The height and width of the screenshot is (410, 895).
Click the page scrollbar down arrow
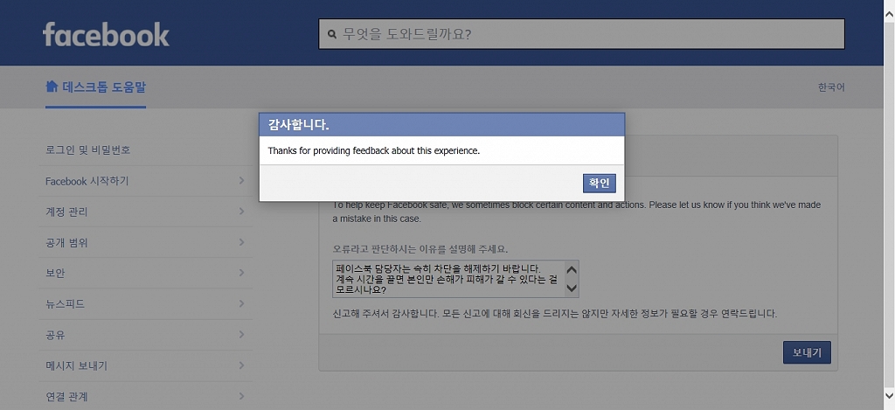click(889, 395)
